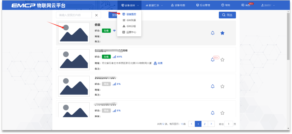Expand the 设备监控 top navigation dropdown
Screen dimensions: 292x134
pos(130,5)
